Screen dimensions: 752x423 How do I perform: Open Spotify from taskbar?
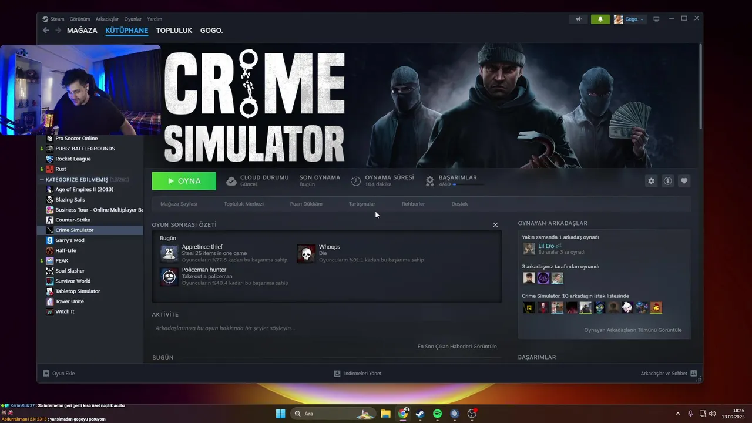coord(437,414)
